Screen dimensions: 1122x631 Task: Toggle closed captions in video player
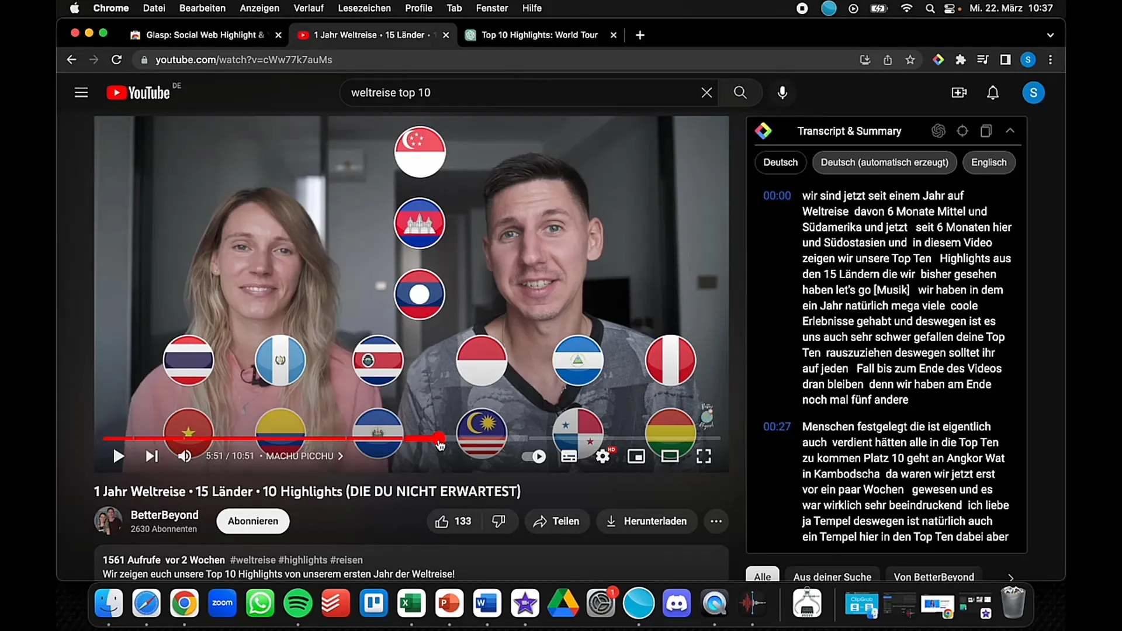pos(569,455)
